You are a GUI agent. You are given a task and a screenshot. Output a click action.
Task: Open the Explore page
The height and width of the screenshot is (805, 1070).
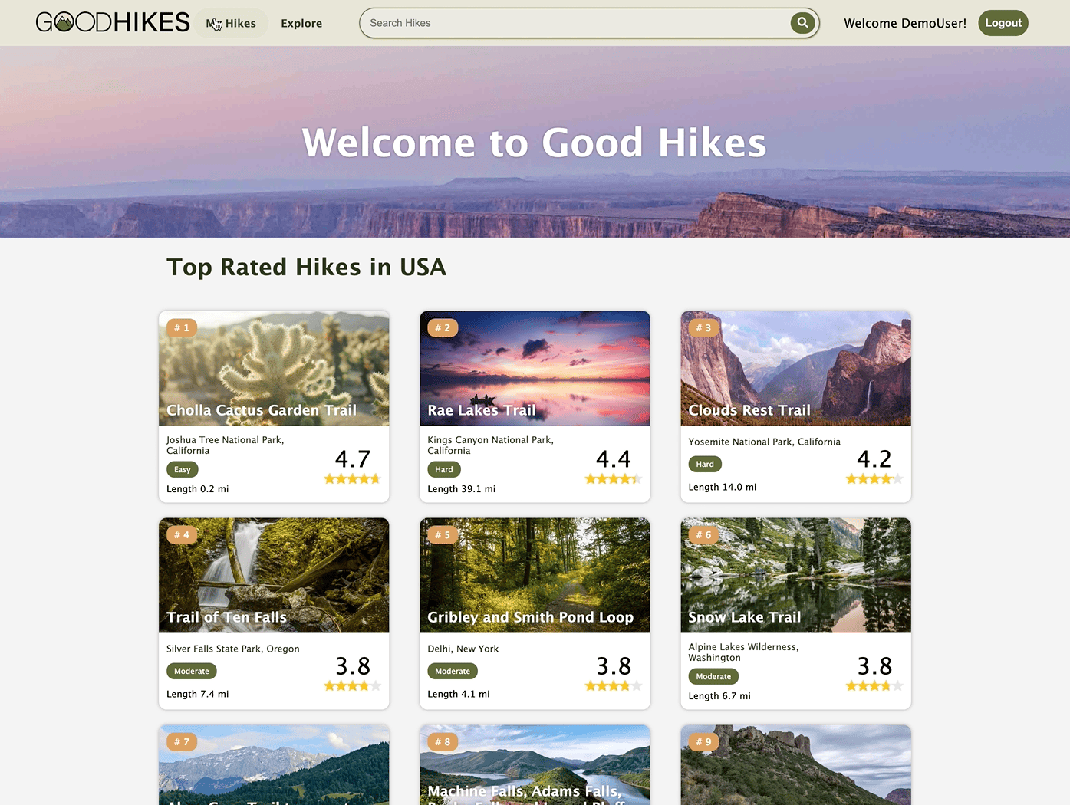coord(301,23)
